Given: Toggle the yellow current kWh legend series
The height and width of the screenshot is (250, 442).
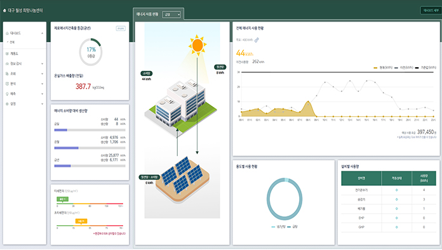Looking at the screenshot, I should click(x=383, y=67).
